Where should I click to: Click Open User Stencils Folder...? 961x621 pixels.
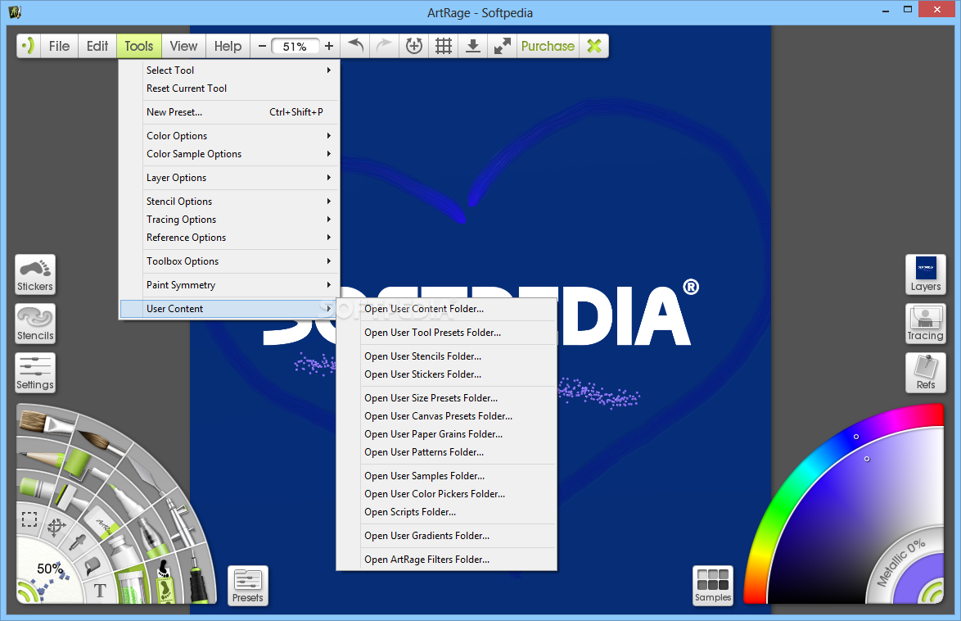(x=447, y=356)
